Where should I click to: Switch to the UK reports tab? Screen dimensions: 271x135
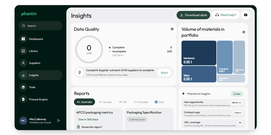click(x=123, y=102)
